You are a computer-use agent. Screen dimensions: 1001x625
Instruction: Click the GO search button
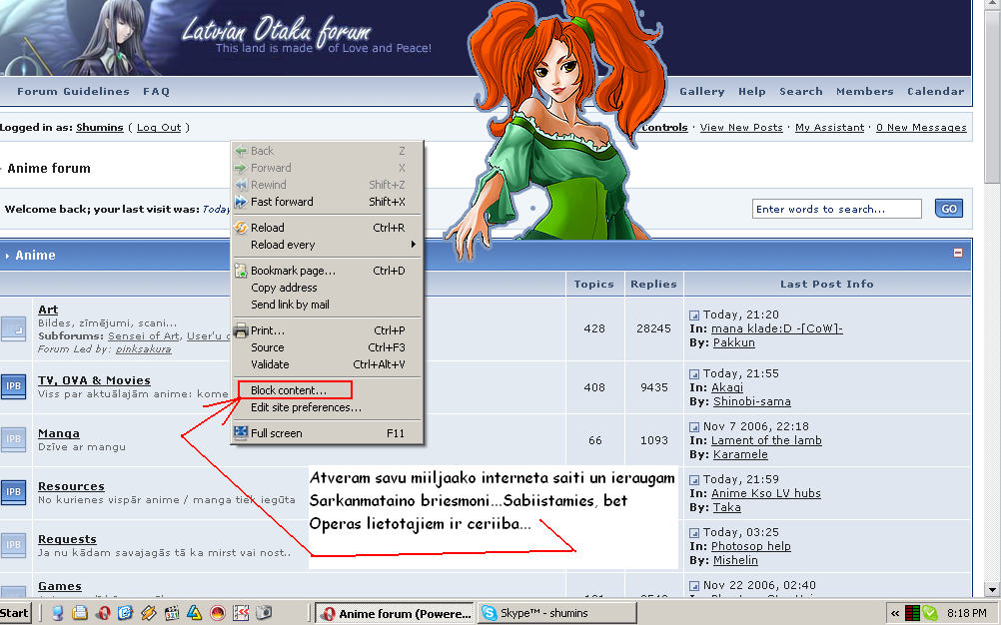coord(949,209)
